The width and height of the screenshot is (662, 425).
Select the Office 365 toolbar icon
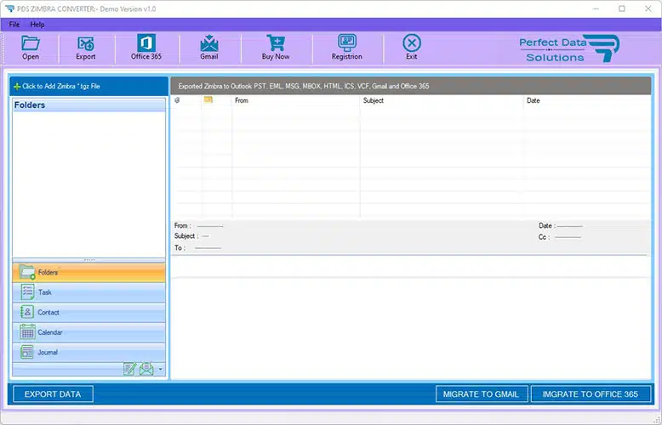click(x=146, y=43)
